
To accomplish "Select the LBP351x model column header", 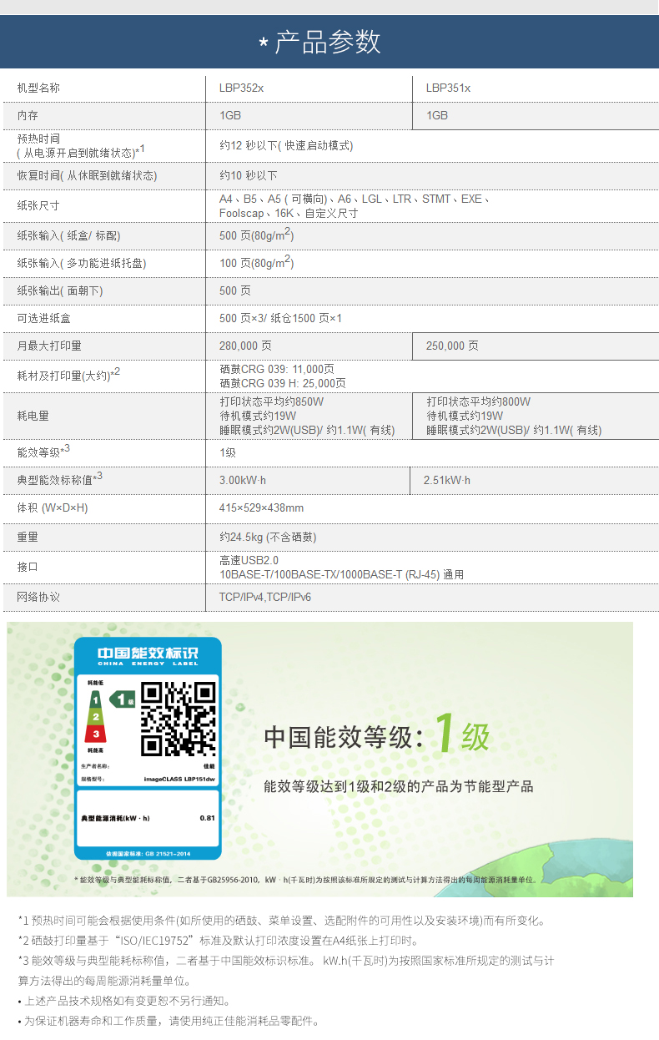I will pos(448,88).
